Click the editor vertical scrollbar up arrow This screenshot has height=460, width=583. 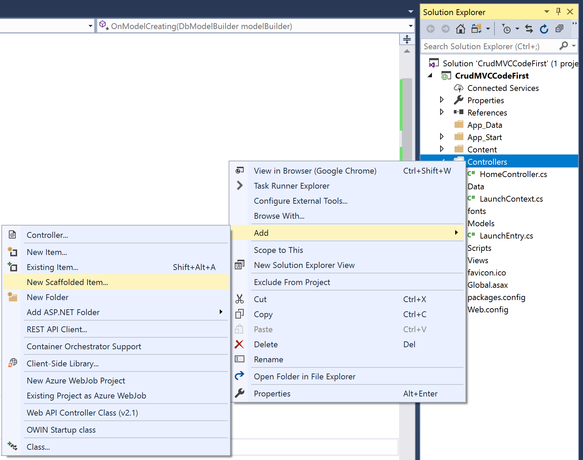[x=407, y=51]
